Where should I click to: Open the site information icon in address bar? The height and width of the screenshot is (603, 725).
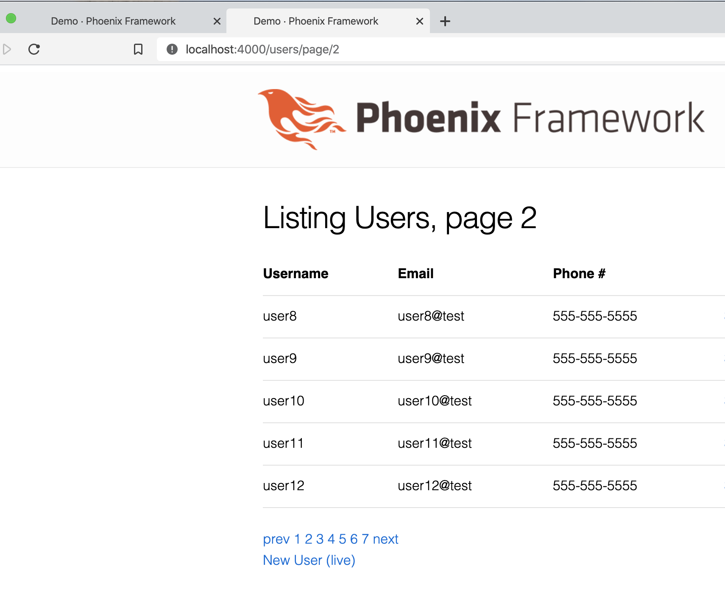click(172, 49)
